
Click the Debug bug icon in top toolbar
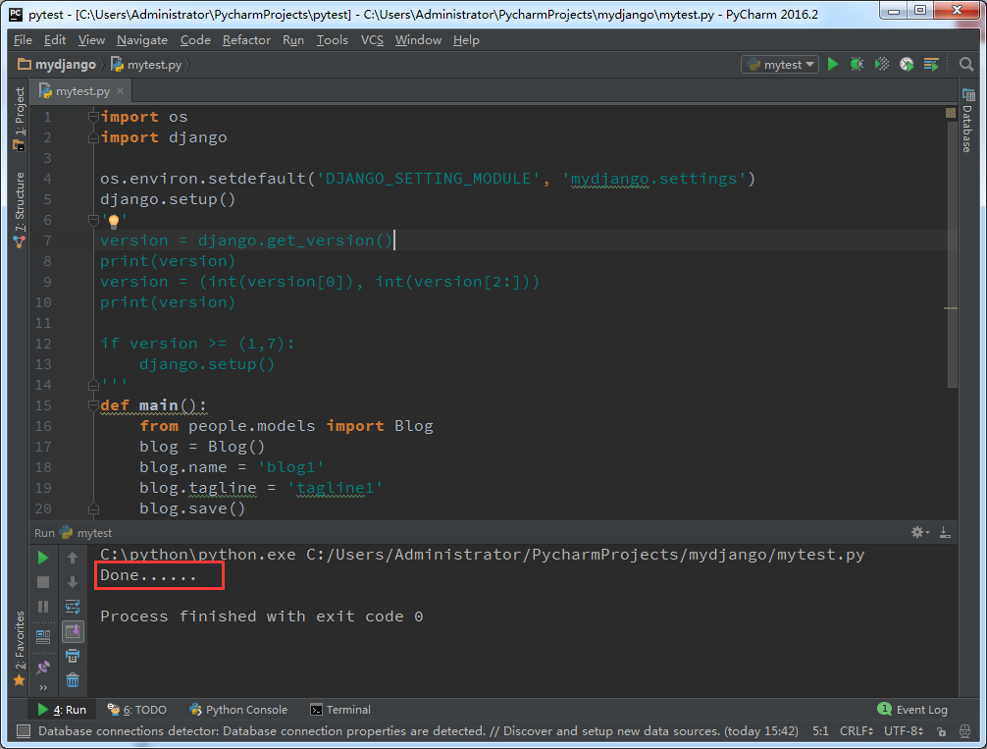pos(857,64)
